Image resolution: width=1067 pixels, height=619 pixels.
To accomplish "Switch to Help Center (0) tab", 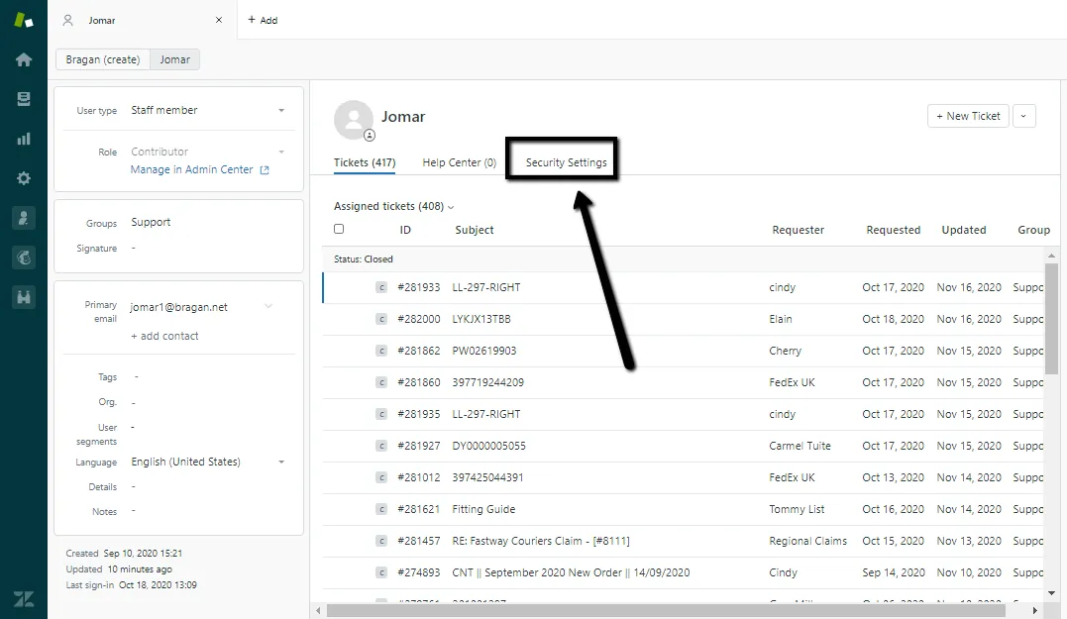I will point(460,162).
